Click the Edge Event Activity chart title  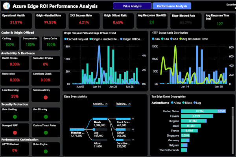point(76,97)
